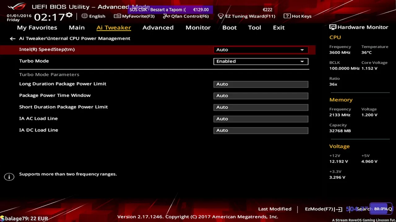Click the +12V 12.192 V reading
This screenshot has height=222, width=396.
point(339,161)
